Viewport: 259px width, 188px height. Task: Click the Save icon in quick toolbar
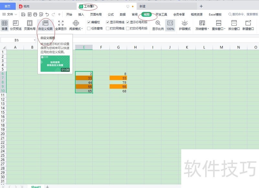[x=23, y=14]
